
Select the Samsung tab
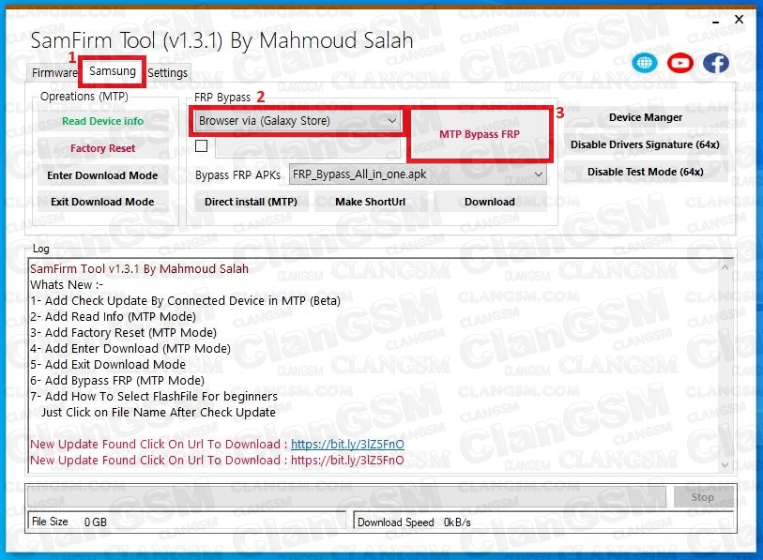[x=113, y=71]
